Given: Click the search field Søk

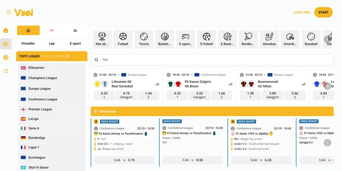Looking at the screenshot, I should pyautogui.click(x=212, y=60).
